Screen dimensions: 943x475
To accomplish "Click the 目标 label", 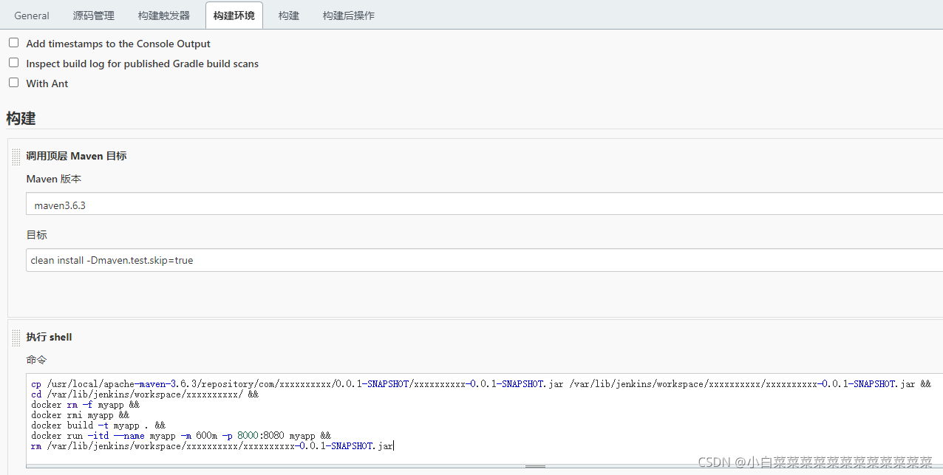I will 36,235.
